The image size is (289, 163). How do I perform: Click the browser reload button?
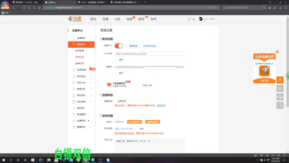(x=24, y=8)
